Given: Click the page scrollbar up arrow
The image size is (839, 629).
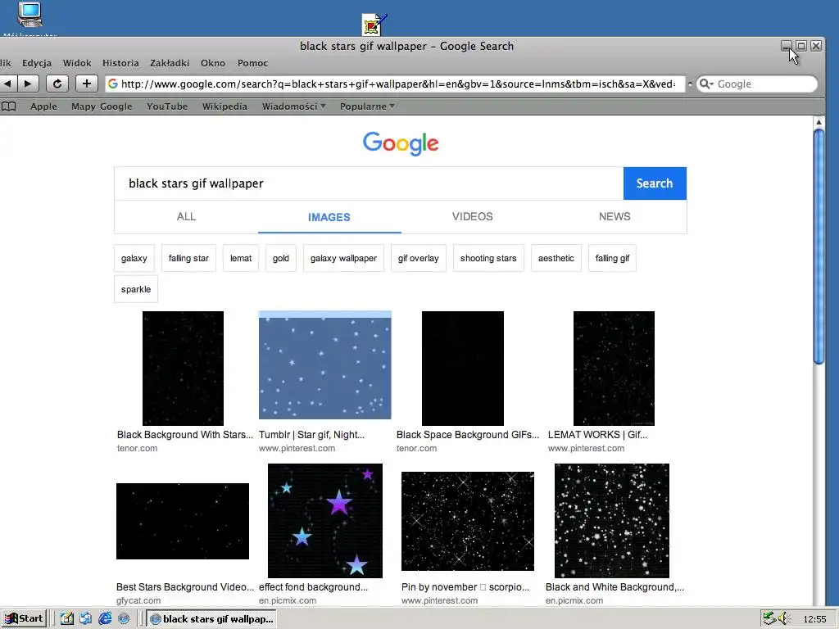Looking at the screenshot, I should click(819, 123).
